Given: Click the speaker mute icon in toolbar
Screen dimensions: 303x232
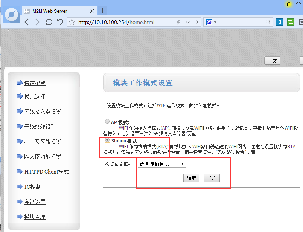Looking at the screenshot, I should pyautogui.click(x=279, y=22).
